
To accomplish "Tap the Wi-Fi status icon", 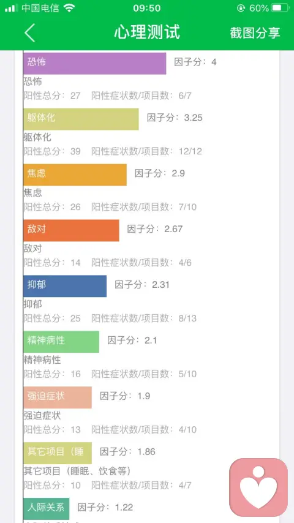I will click(70, 8).
